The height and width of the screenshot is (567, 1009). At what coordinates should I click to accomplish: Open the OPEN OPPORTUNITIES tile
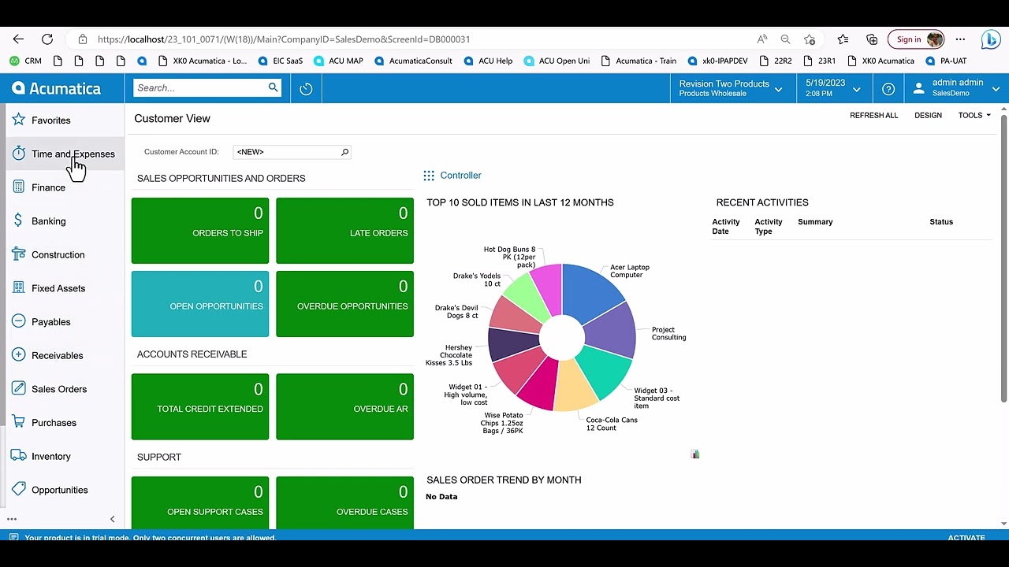(x=200, y=304)
